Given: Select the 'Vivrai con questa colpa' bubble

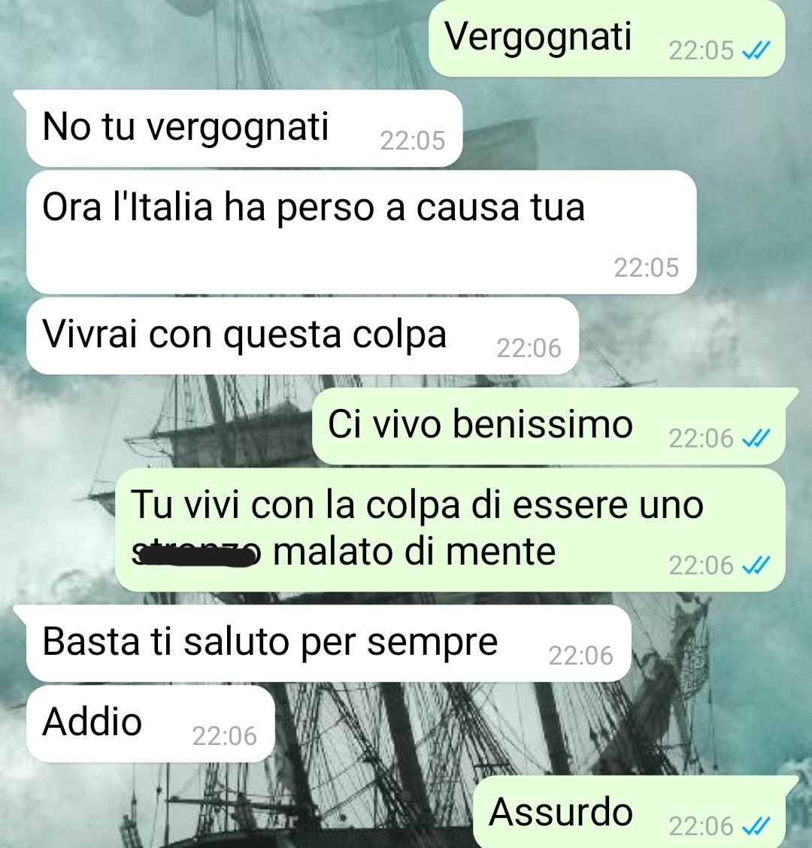Looking at the screenshot, I should pos(302,336).
